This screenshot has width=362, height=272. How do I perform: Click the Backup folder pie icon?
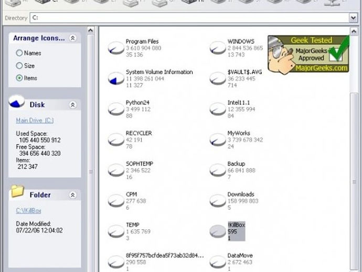click(x=218, y=170)
